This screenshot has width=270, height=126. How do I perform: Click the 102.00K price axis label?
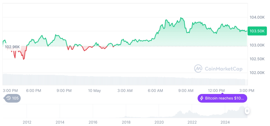pyautogui.click(x=257, y=73)
